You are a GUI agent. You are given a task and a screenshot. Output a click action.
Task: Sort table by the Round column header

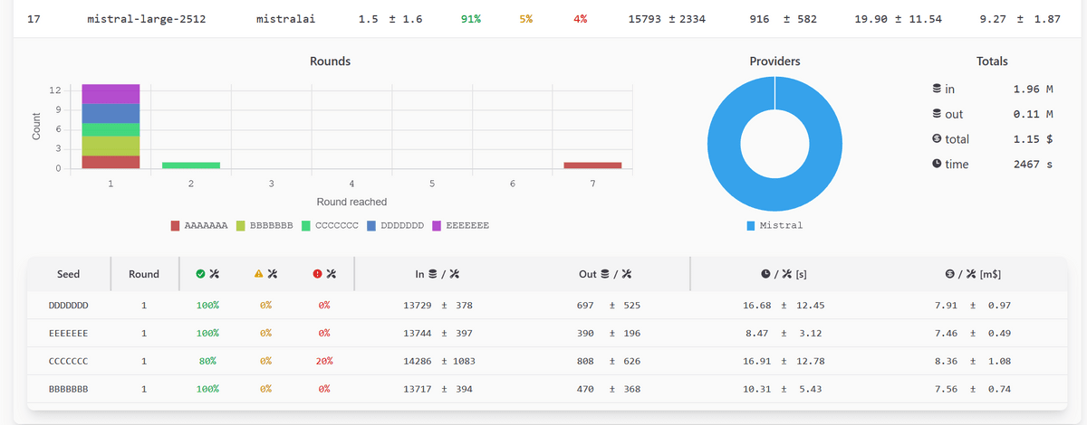tap(144, 274)
